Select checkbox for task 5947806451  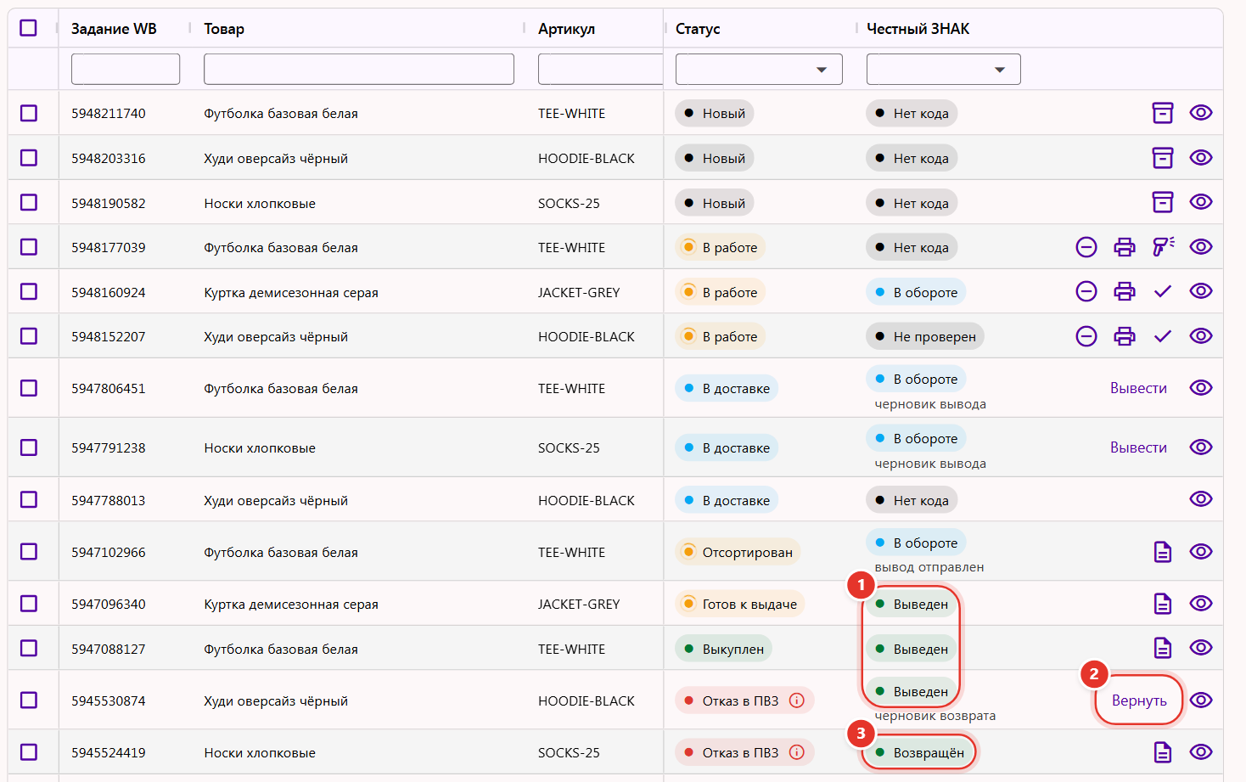29,388
